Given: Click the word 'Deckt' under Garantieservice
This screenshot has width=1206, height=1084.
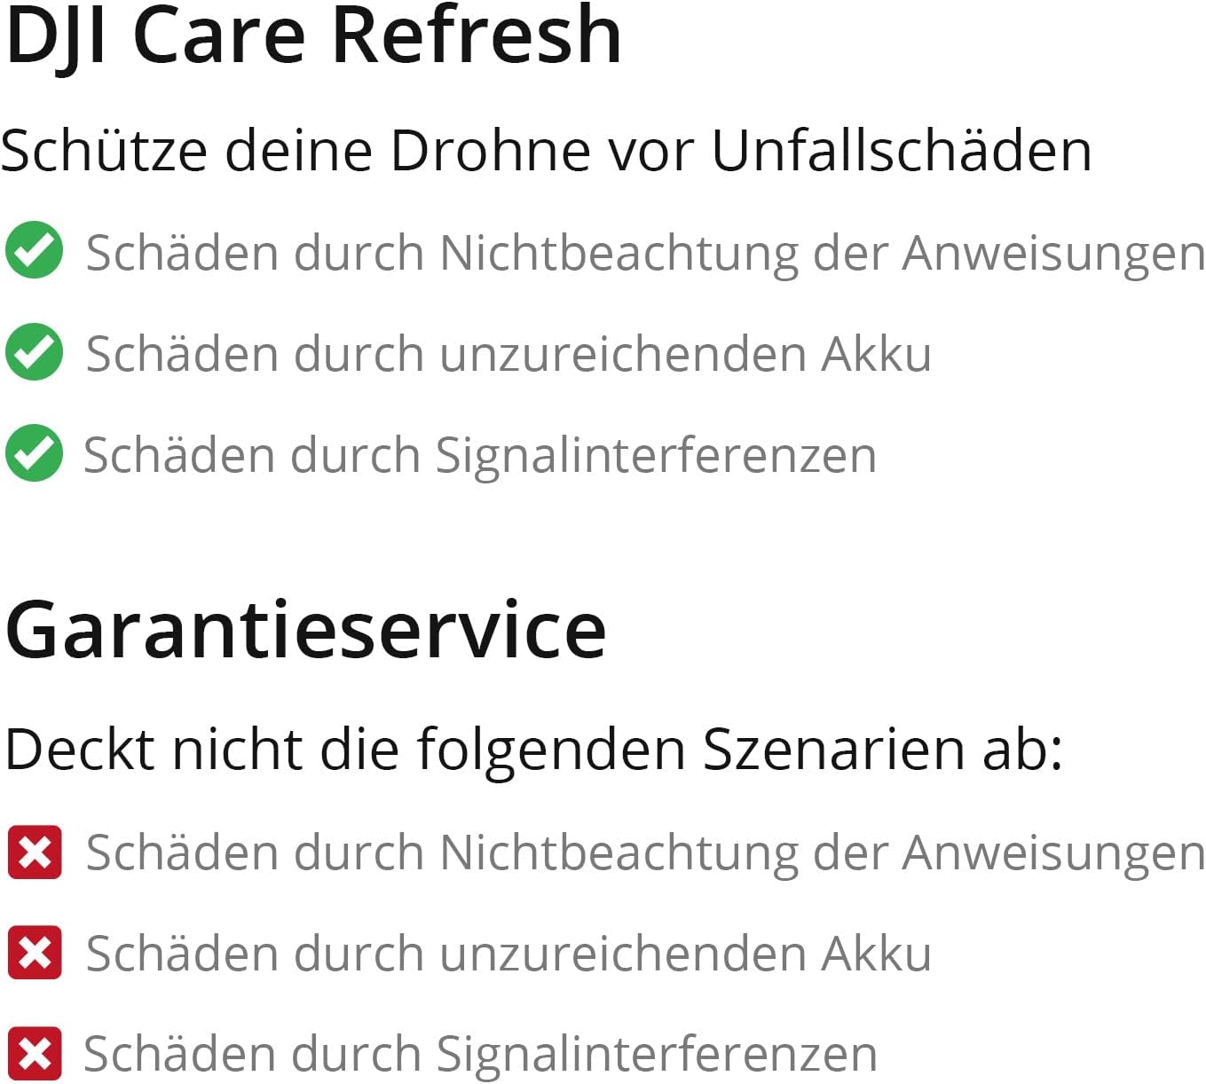Looking at the screenshot, I should [81, 749].
